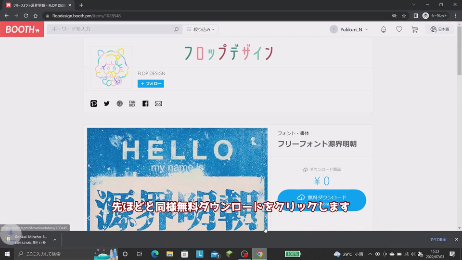
Task: Open the notifications bell
Action: coord(384,29)
